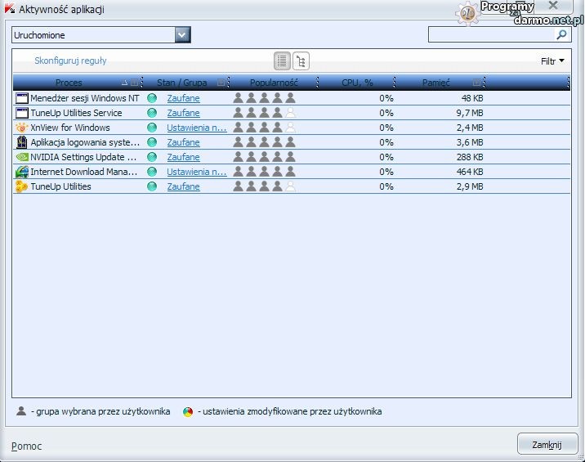Click status orb for XnView

(x=152, y=128)
